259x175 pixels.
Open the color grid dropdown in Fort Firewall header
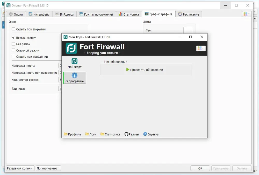tap(201, 48)
